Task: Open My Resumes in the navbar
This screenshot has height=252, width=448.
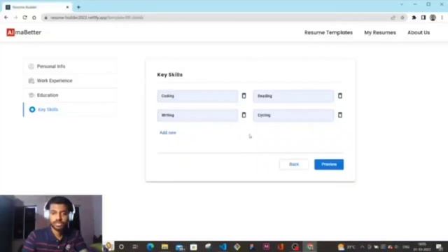Action: pyautogui.click(x=380, y=33)
